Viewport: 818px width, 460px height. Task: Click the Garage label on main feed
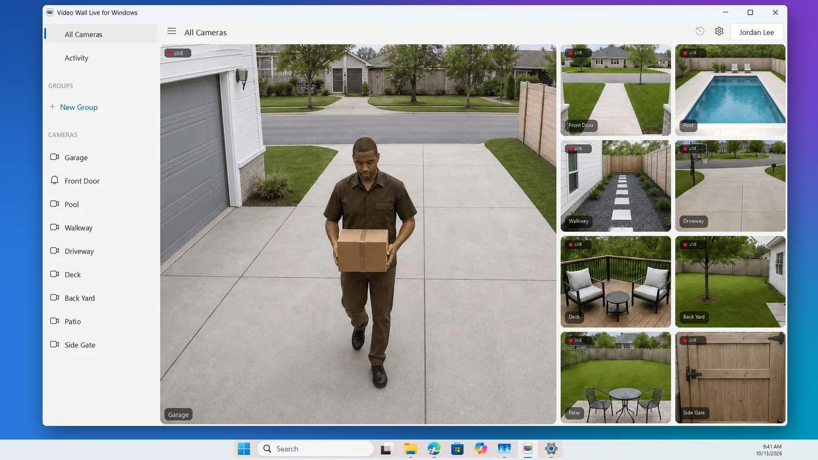178,414
